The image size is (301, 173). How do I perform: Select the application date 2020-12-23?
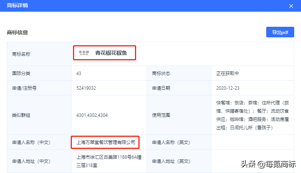pos(228,88)
